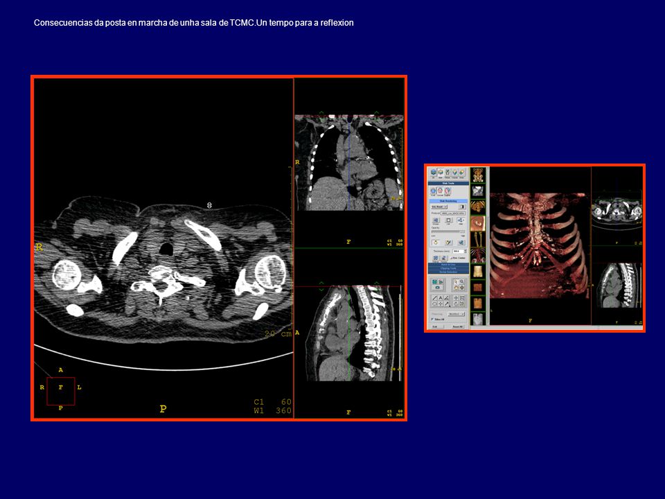665x499 pixels.
Task: Open the Vol. Rend rendering mode dropdown
Action: [439, 207]
